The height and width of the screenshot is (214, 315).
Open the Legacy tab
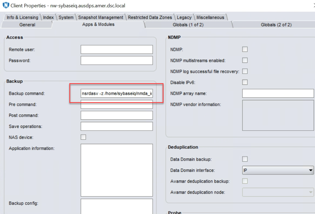[184, 17]
